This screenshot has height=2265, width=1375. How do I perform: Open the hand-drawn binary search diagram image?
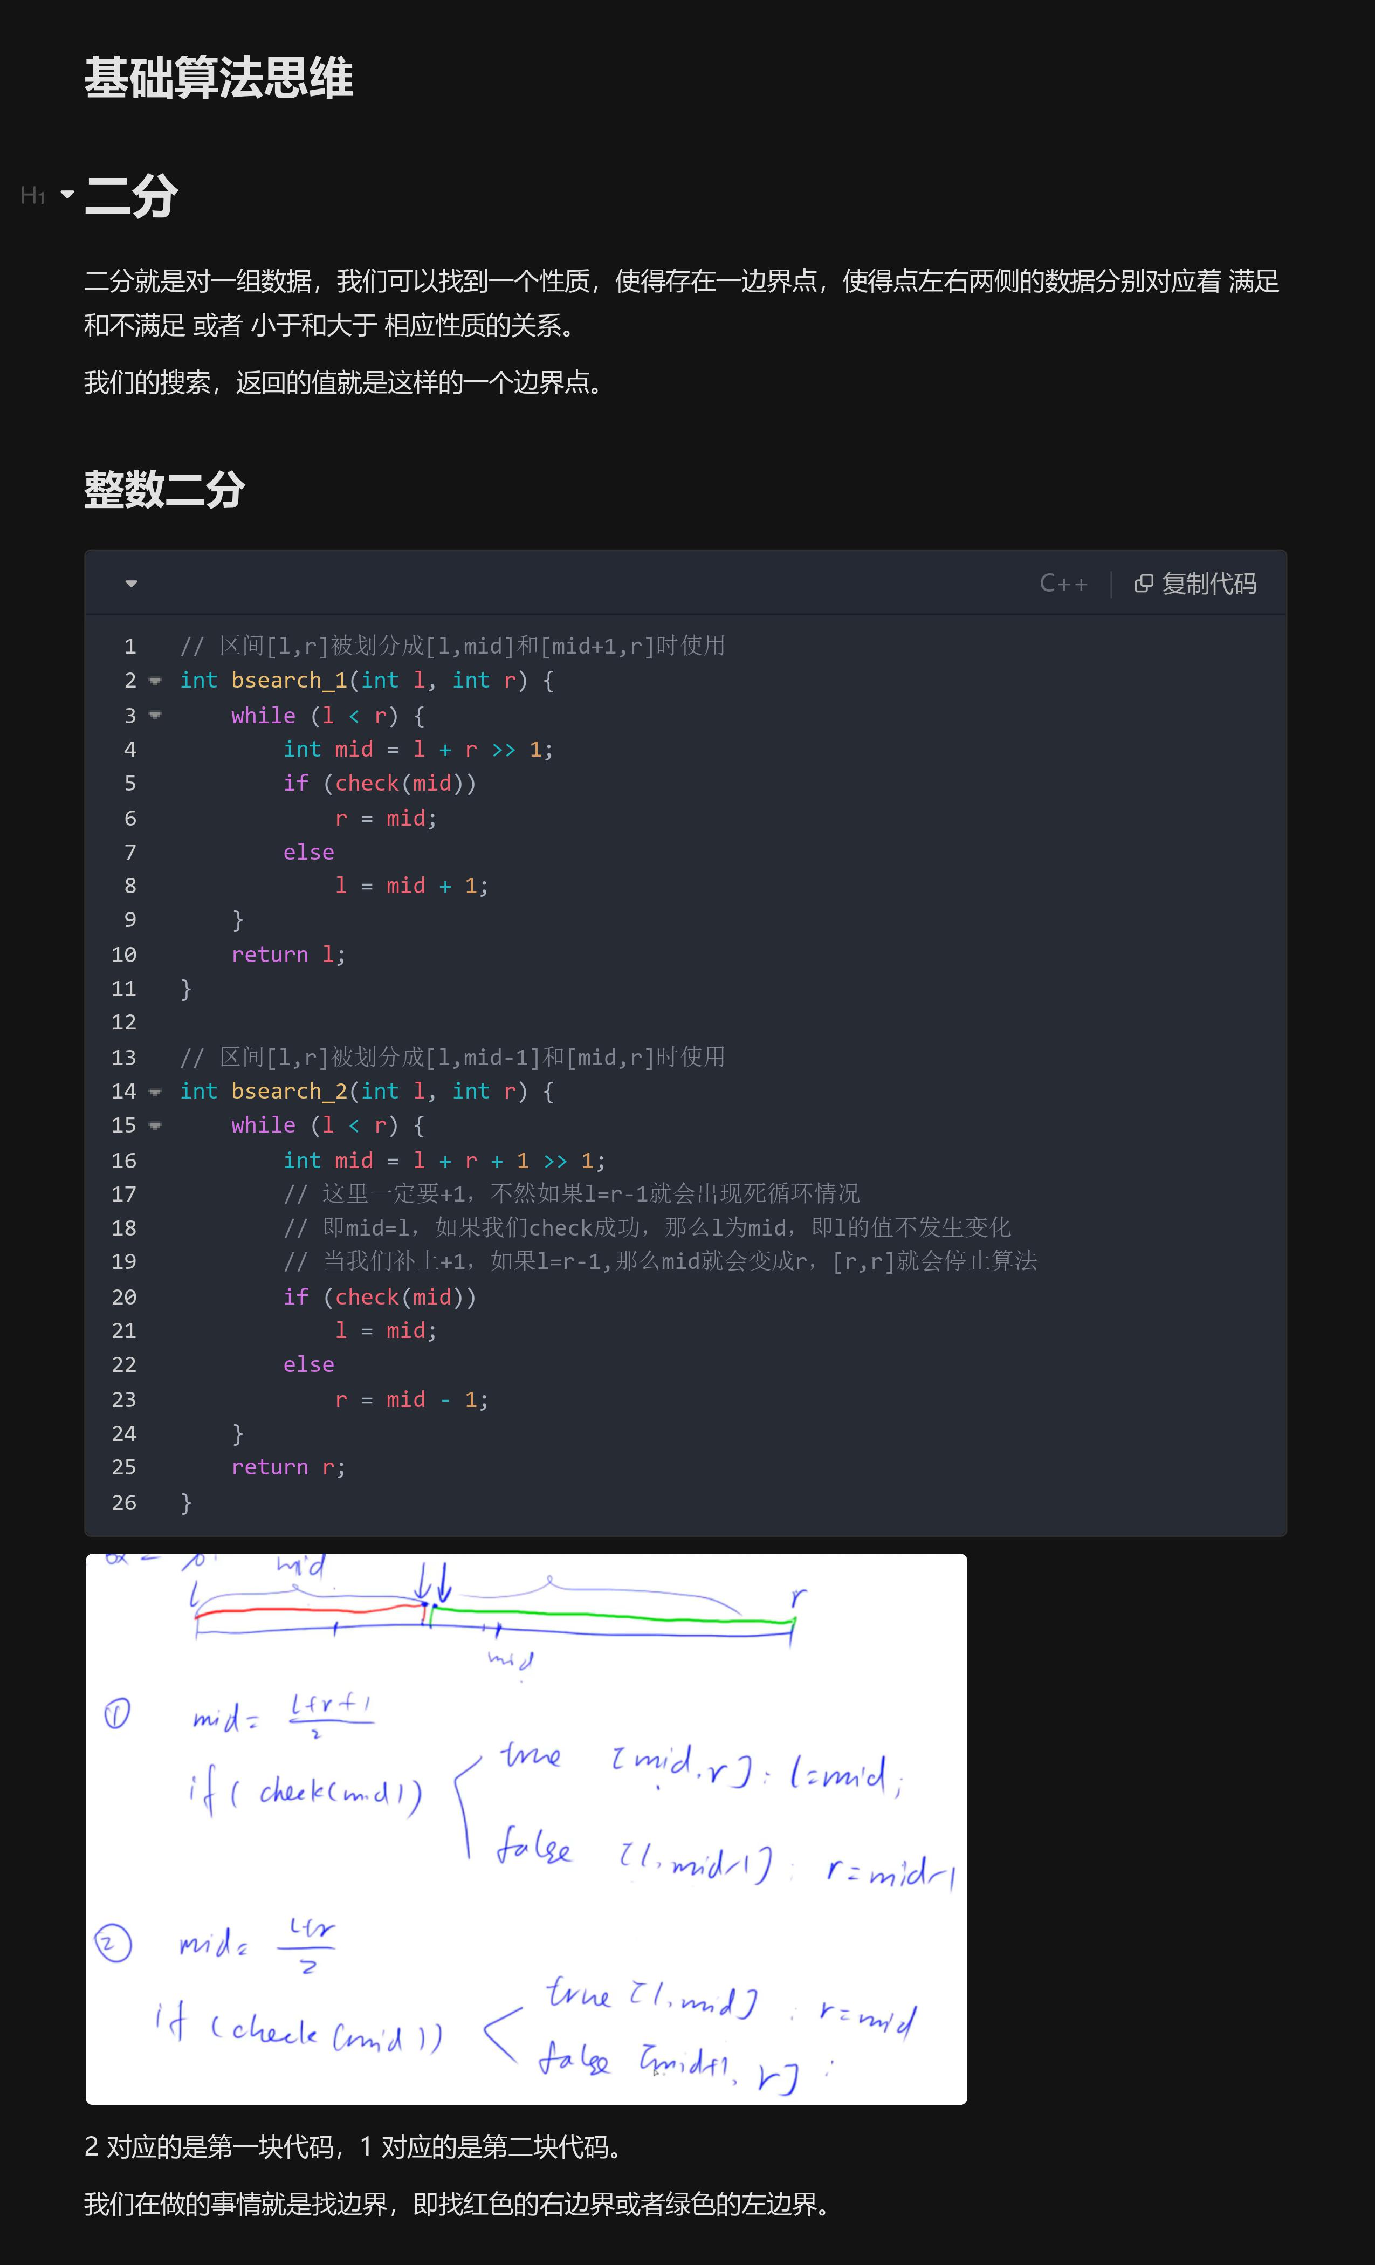pyautogui.click(x=526, y=1829)
